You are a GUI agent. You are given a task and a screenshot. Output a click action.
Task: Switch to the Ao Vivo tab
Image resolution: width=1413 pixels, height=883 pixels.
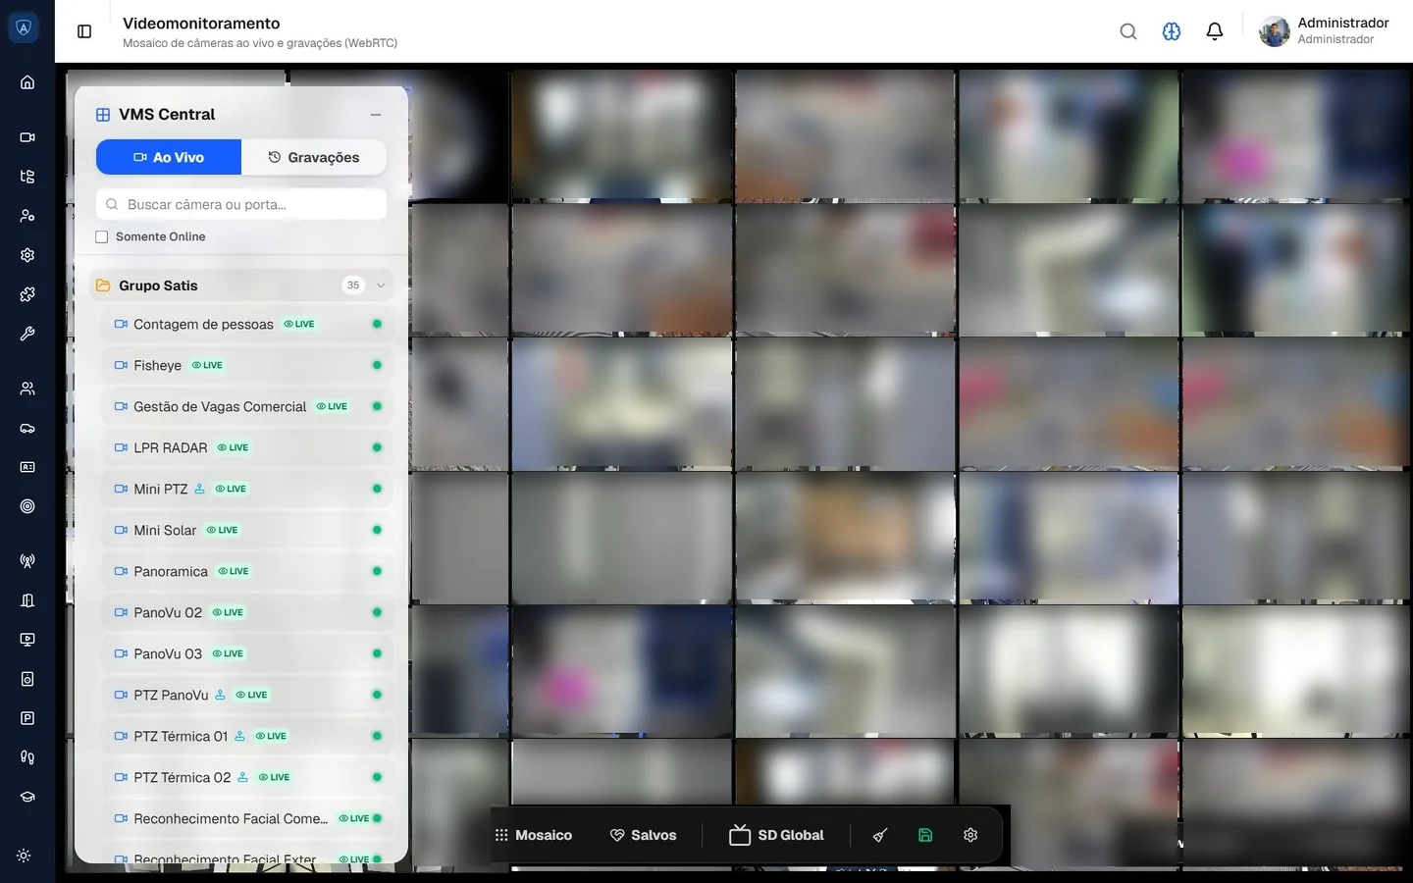click(169, 157)
